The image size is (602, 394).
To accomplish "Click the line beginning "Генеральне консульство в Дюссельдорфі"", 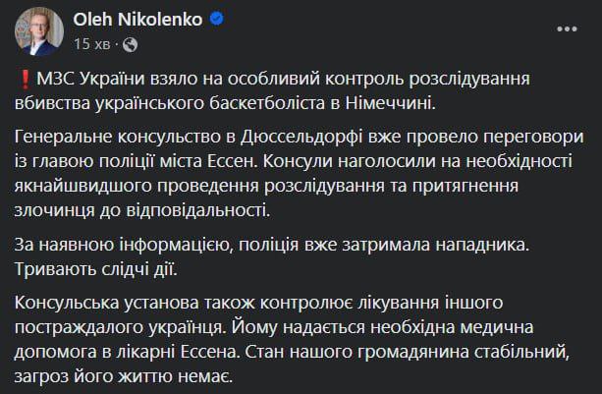I will pos(300,138).
